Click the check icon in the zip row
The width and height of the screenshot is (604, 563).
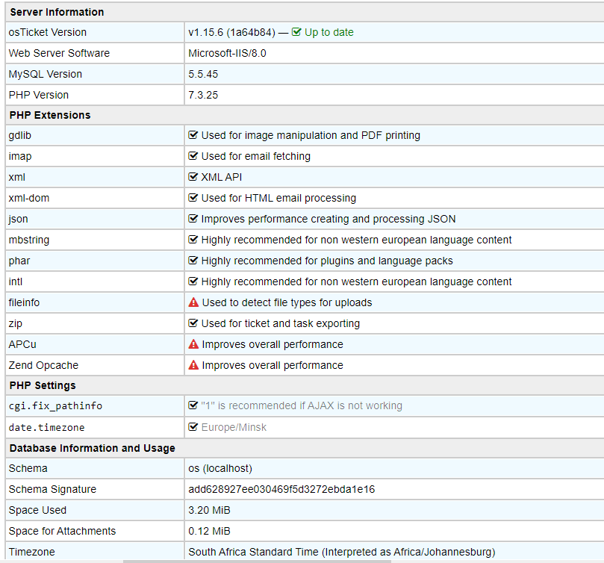(193, 323)
